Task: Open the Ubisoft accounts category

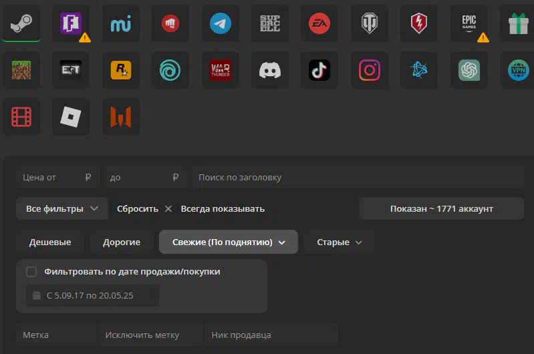Action: [170, 70]
